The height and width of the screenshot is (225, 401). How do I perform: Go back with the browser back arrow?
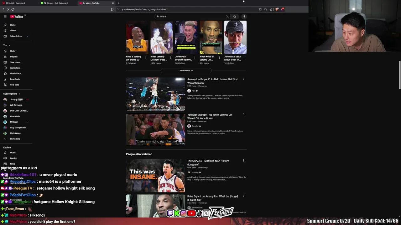pyautogui.click(x=3, y=9)
